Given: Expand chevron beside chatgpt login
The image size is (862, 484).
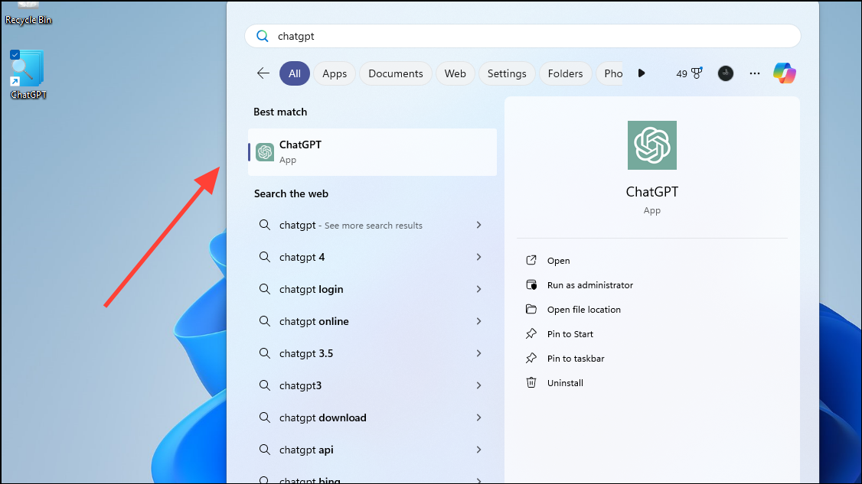Looking at the screenshot, I should (478, 289).
